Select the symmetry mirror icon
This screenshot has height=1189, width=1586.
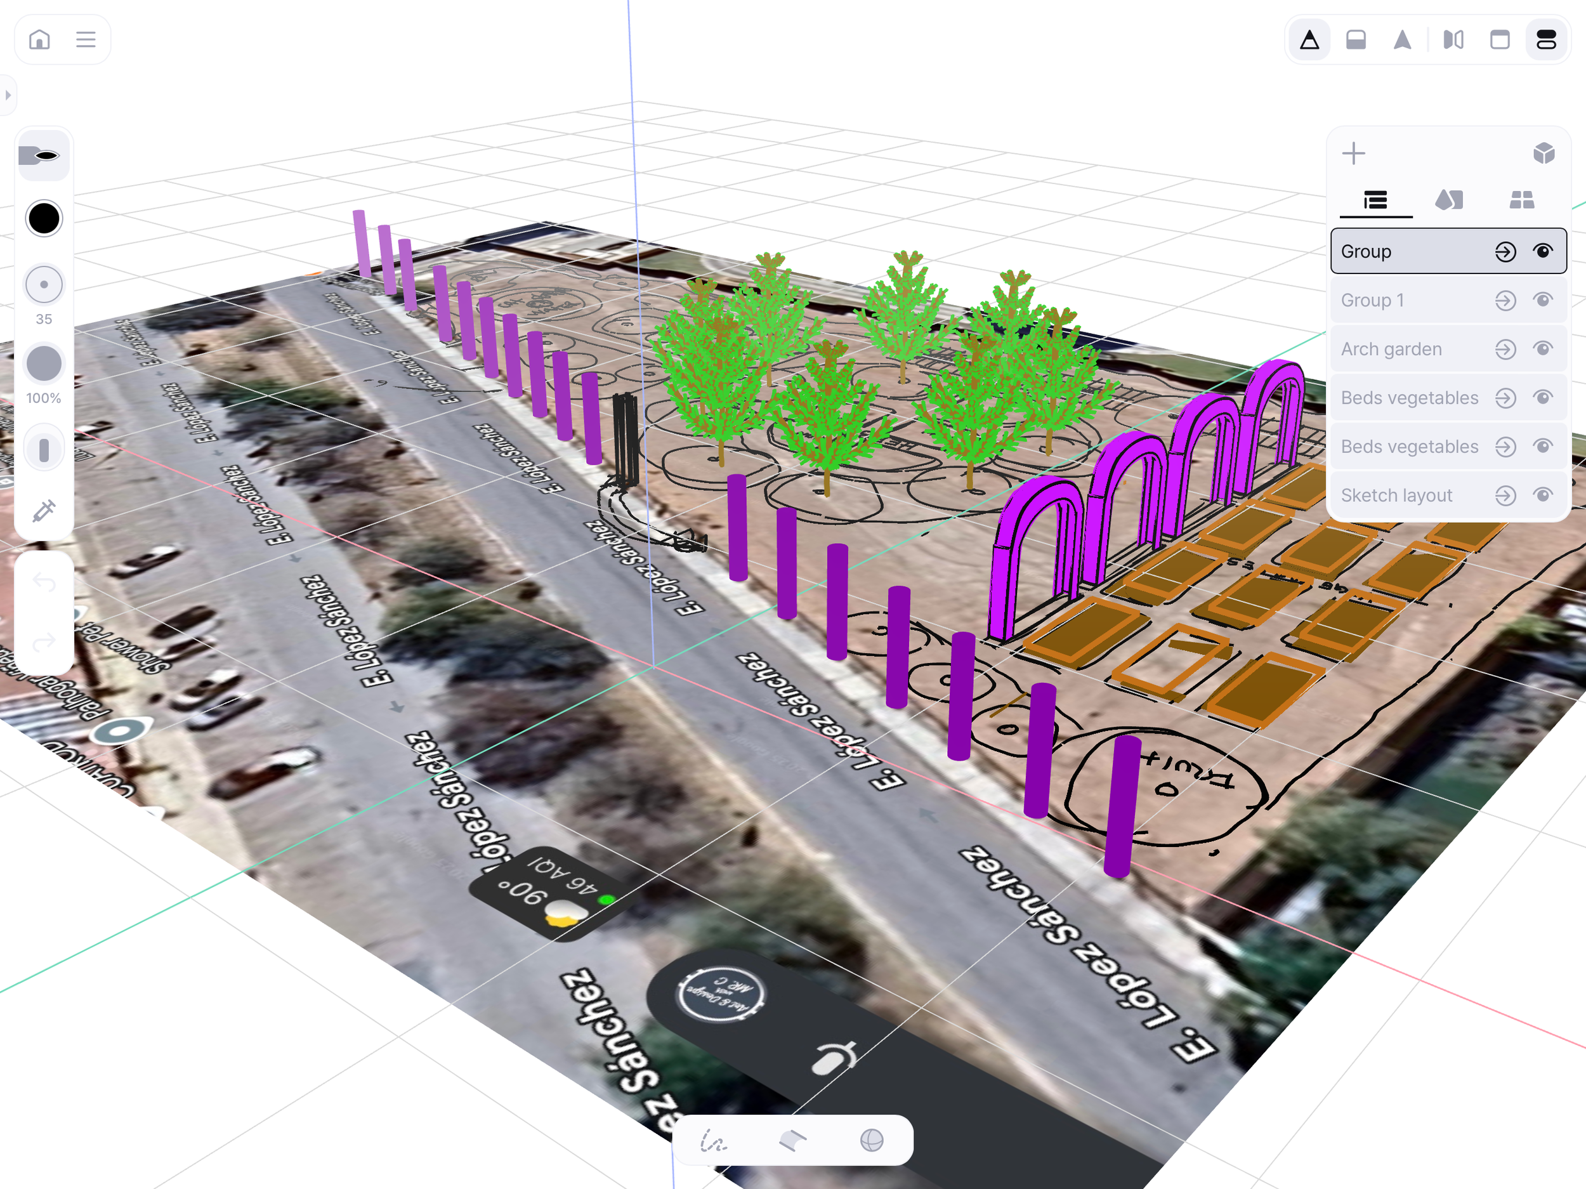click(1453, 39)
